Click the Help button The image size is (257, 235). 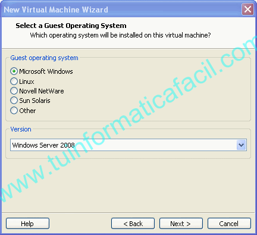tap(27, 224)
